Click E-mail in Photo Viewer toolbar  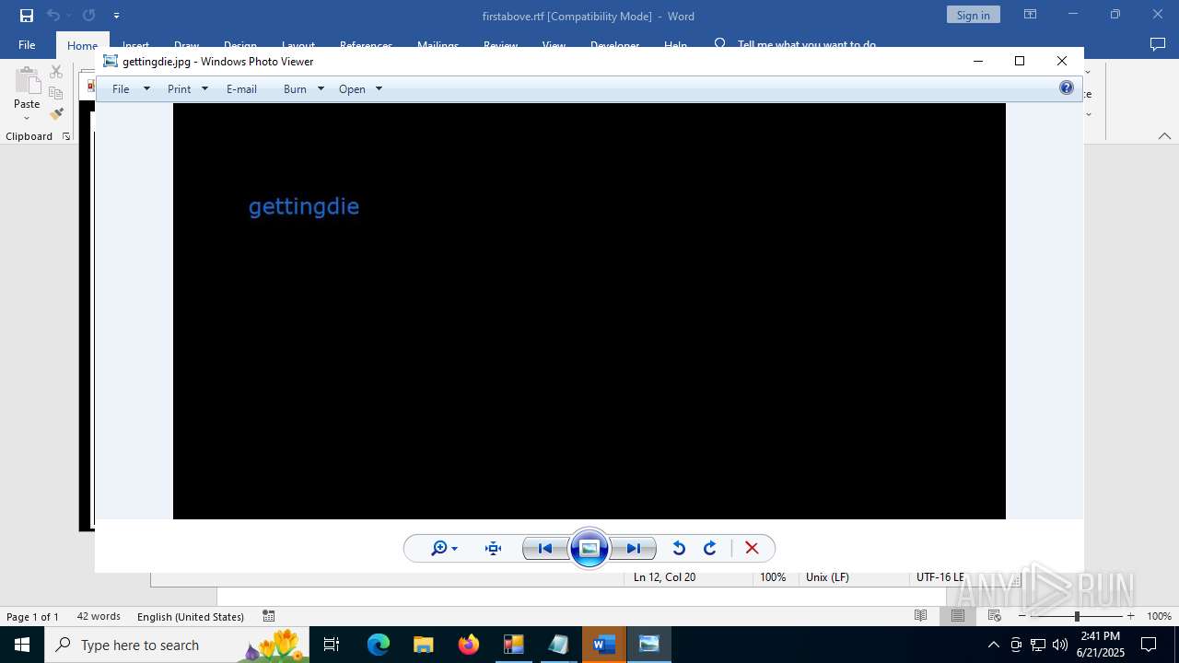(241, 89)
